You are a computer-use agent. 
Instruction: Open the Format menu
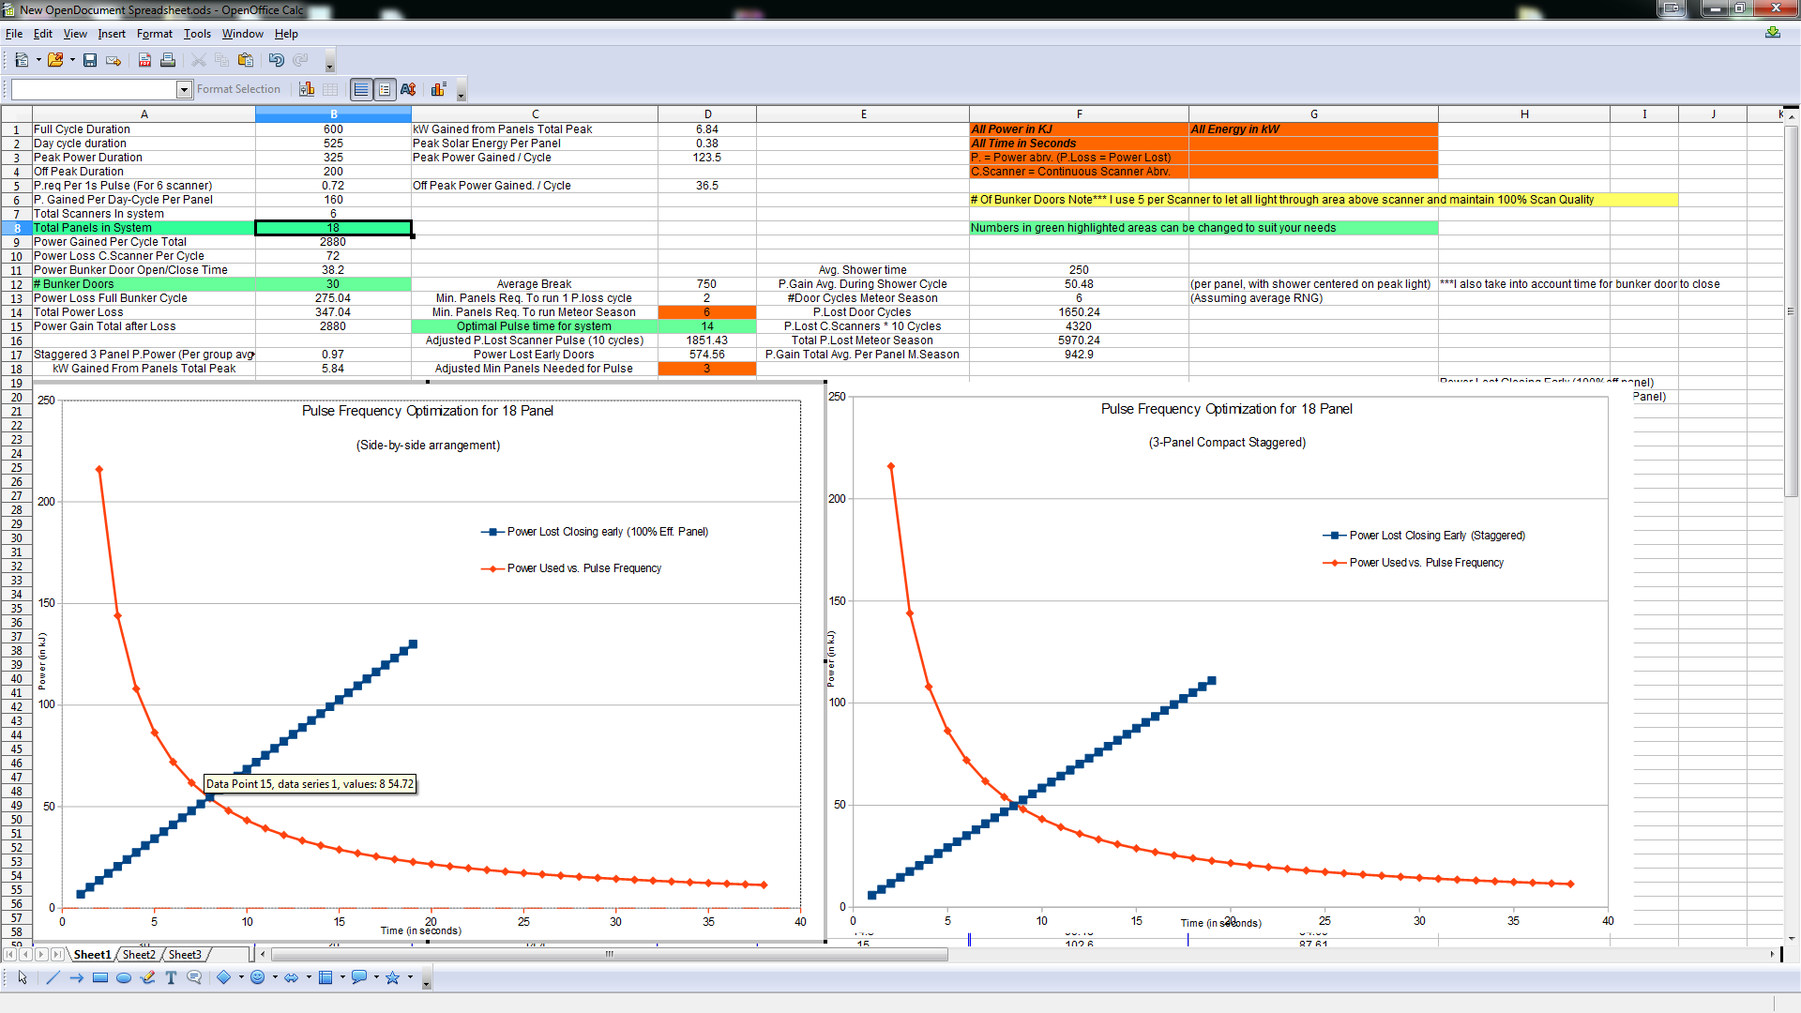point(154,34)
